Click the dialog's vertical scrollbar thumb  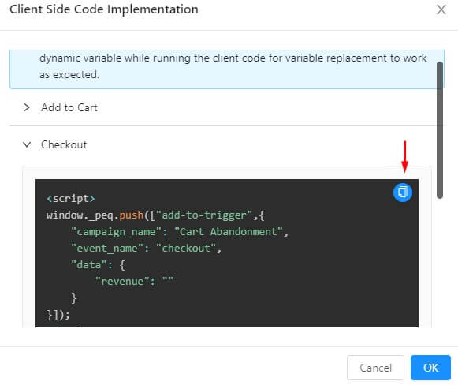pyautogui.click(x=440, y=130)
